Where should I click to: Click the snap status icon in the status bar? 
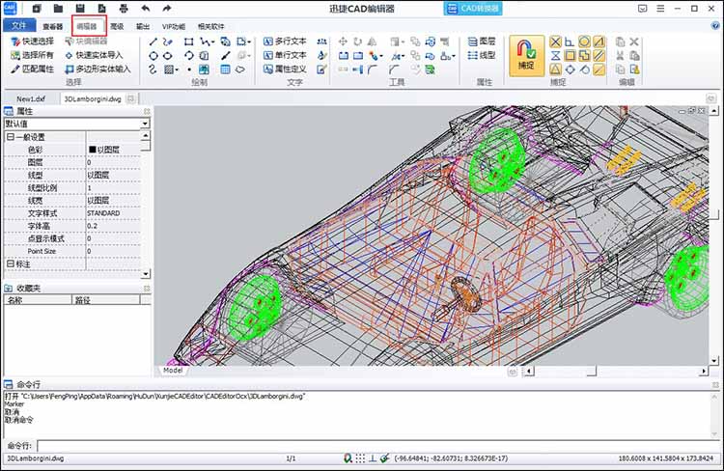tap(348, 458)
